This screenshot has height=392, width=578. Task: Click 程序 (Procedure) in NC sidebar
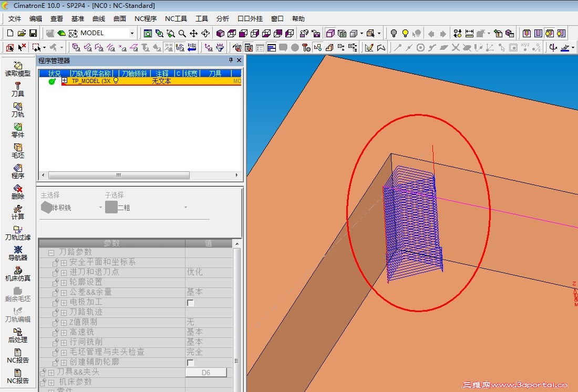[18, 171]
